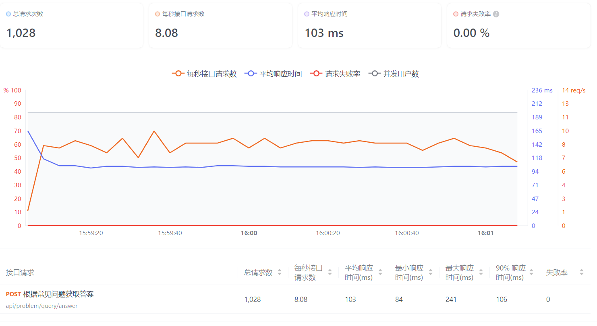597x326 pixels.
Task: Open the 根据常见问题获取答案 request row
Action: click(x=295, y=299)
